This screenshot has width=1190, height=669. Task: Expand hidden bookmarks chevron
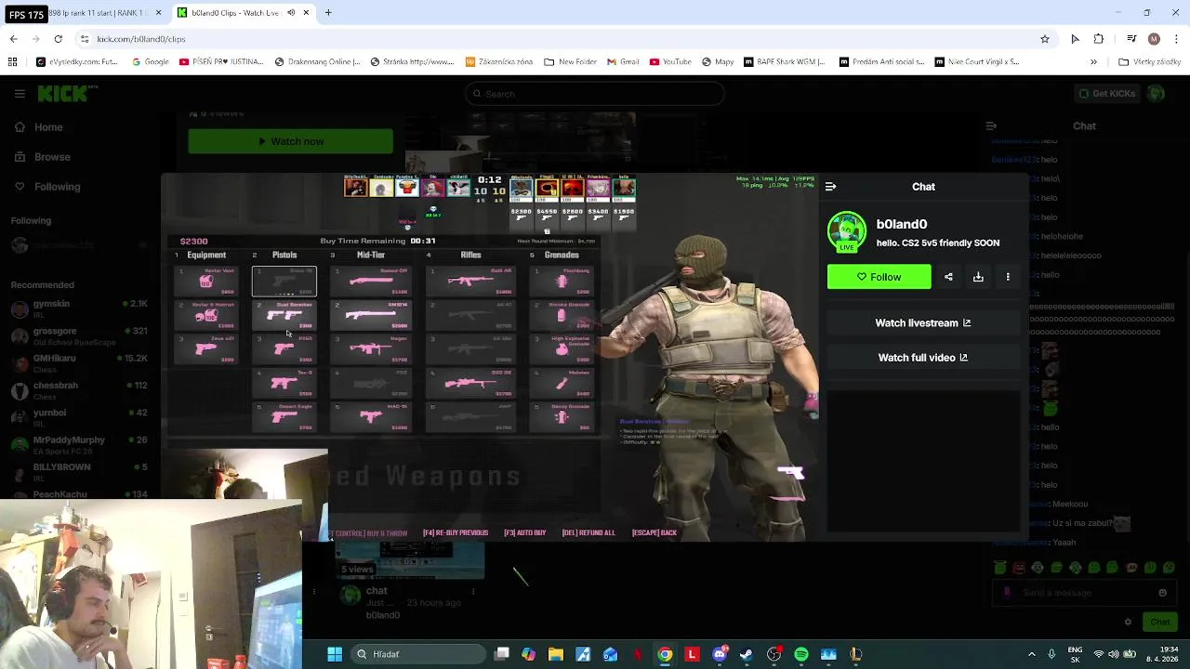pos(1093,62)
